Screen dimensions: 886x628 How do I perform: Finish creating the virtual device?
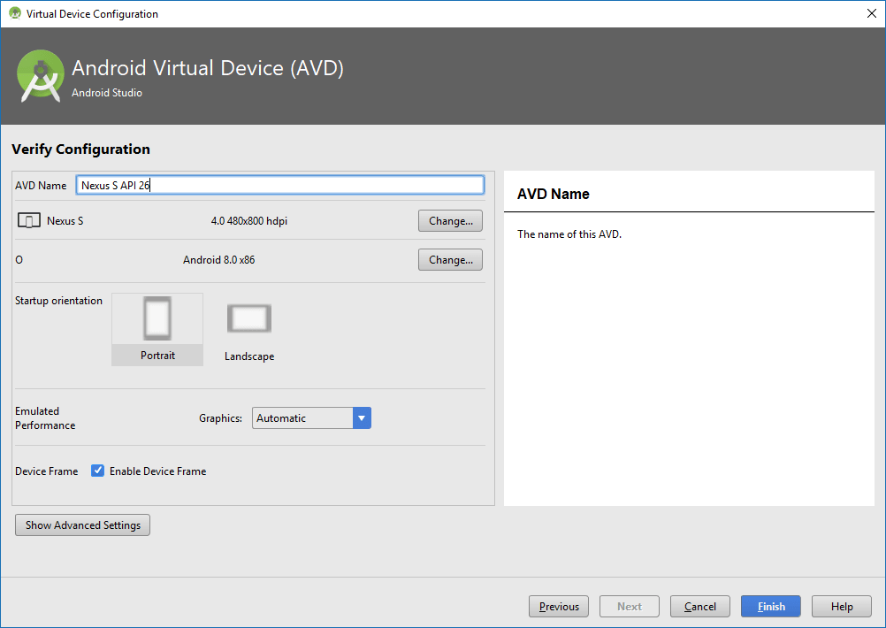pyautogui.click(x=771, y=607)
